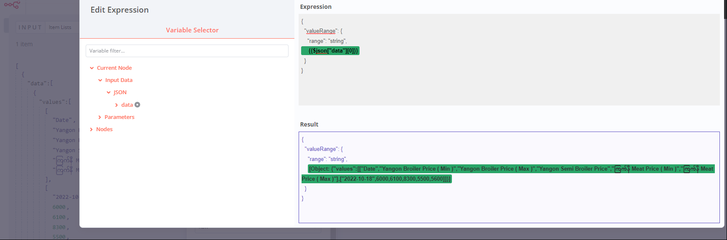Click the circular options icon beside data
Viewport: 727px width, 240px height.
(x=137, y=105)
